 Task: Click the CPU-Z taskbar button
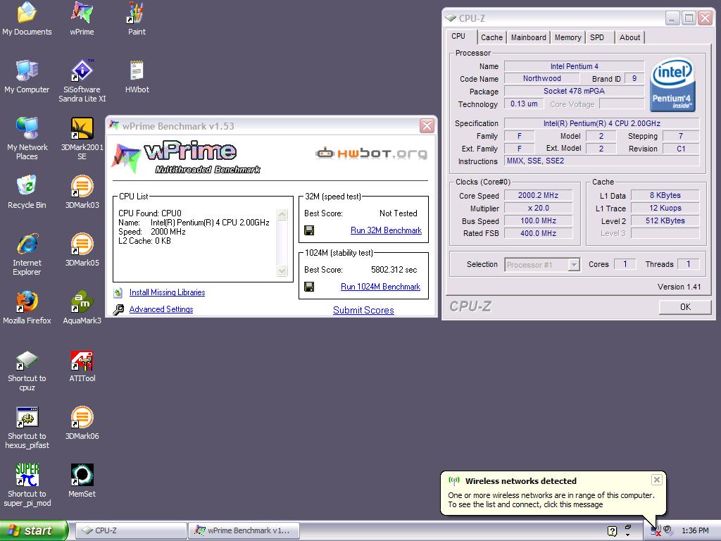[x=130, y=530]
